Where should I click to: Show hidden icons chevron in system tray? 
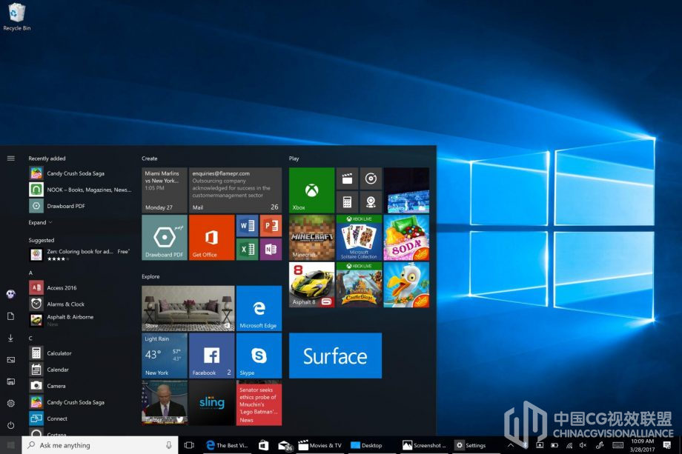click(511, 445)
